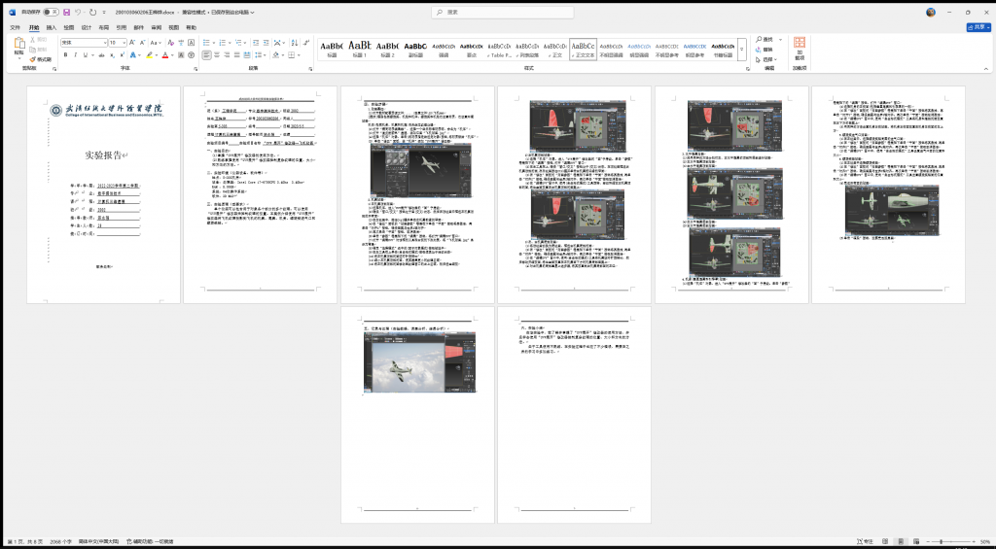Apply Bold formatting
The height and width of the screenshot is (549, 996).
(65, 55)
